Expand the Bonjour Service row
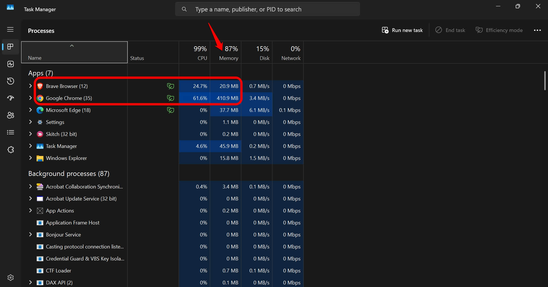Viewport: 548px width, 287px height. (31, 234)
